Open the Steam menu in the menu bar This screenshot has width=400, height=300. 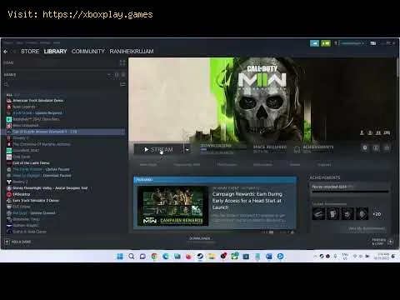(8, 42)
